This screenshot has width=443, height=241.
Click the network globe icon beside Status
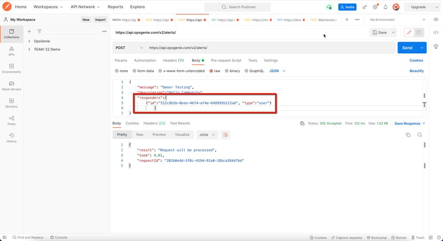click(x=302, y=123)
